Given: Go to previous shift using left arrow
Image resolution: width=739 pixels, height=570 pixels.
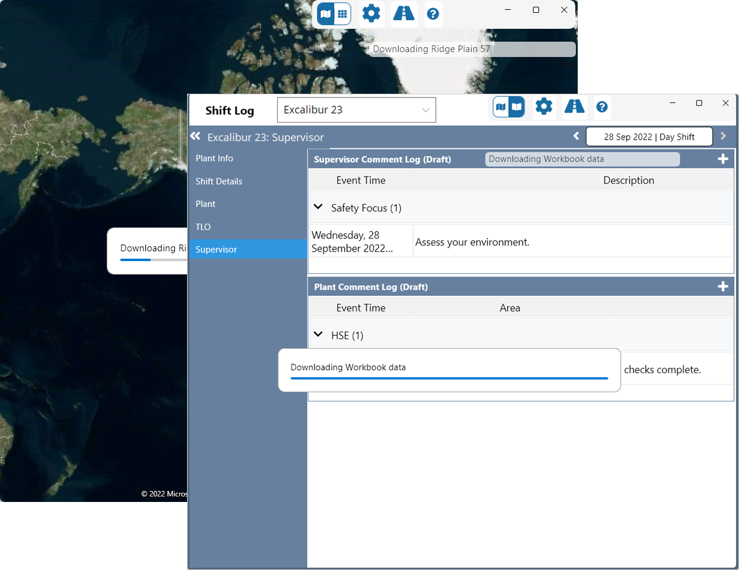Looking at the screenshot, I should point(576,136).
